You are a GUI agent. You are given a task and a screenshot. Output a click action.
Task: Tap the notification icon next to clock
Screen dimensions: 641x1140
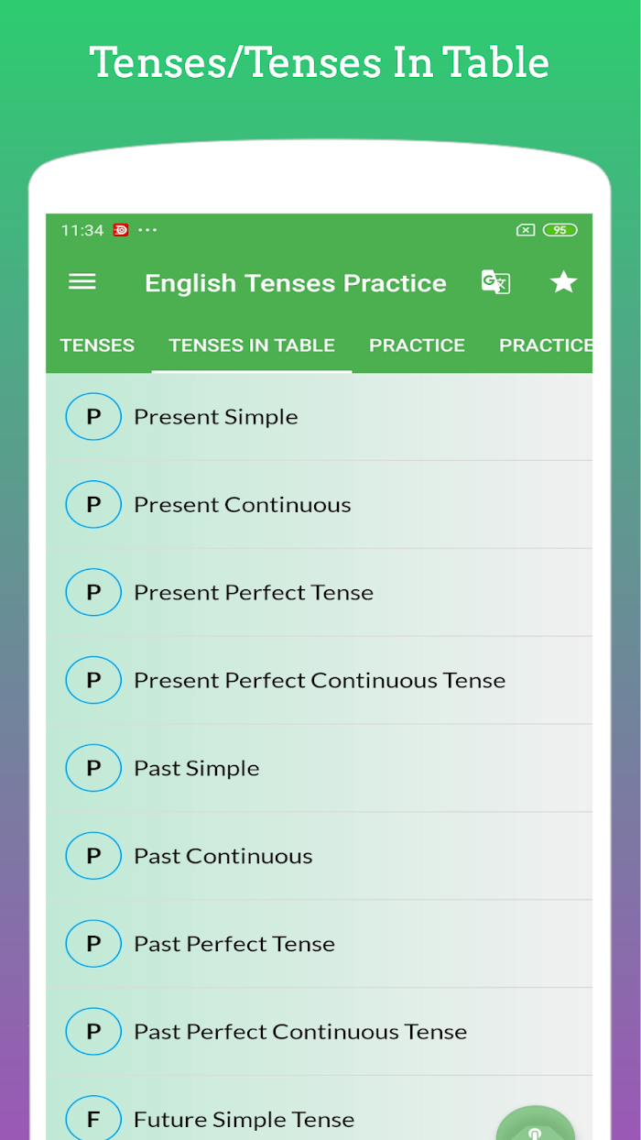pyautogui.click(x=121, y=230)
